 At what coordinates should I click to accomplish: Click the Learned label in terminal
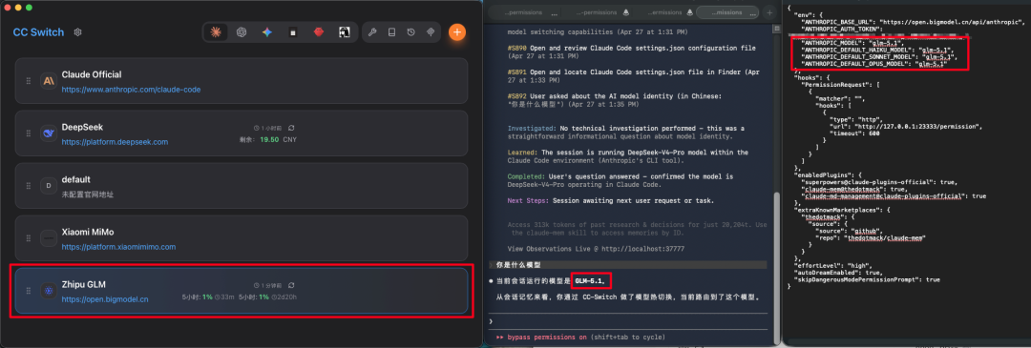tap(523, 153)
